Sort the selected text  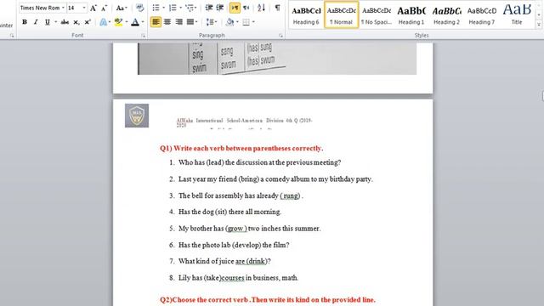click(x=261, y=8)
